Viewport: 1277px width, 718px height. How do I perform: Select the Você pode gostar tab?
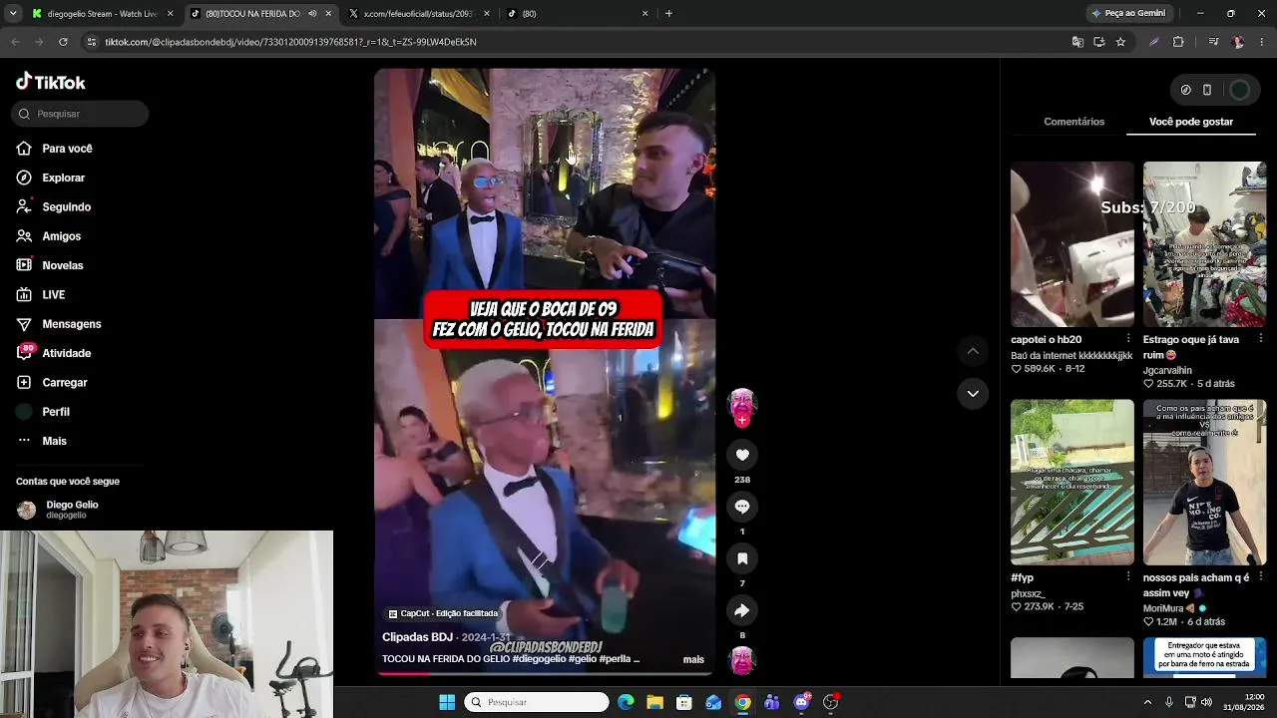(x=1191, y=122)
